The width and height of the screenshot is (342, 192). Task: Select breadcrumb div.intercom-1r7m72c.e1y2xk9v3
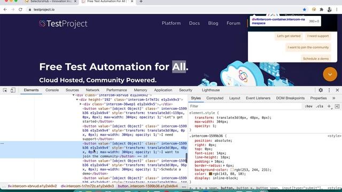pos(87,186)
